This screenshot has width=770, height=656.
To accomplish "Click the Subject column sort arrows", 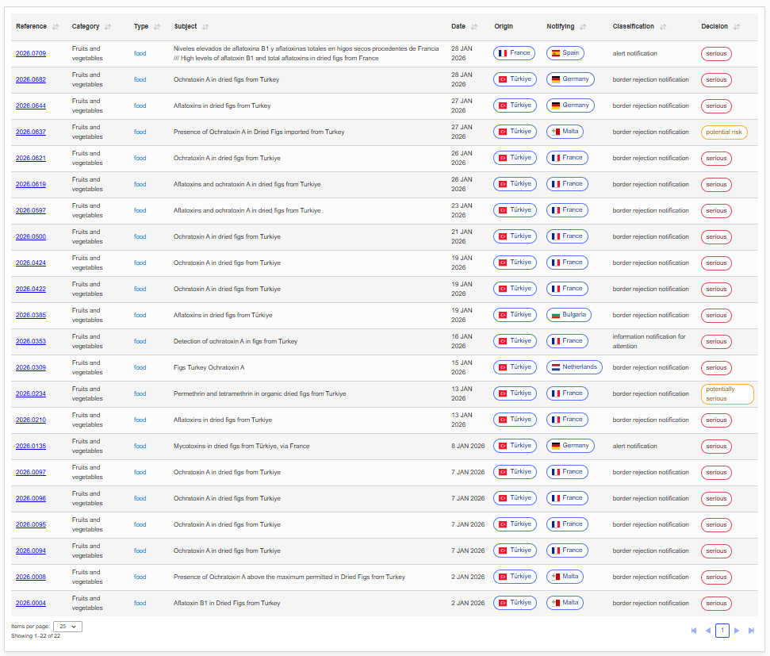I will pyautogui.click(x=205, y=27).
